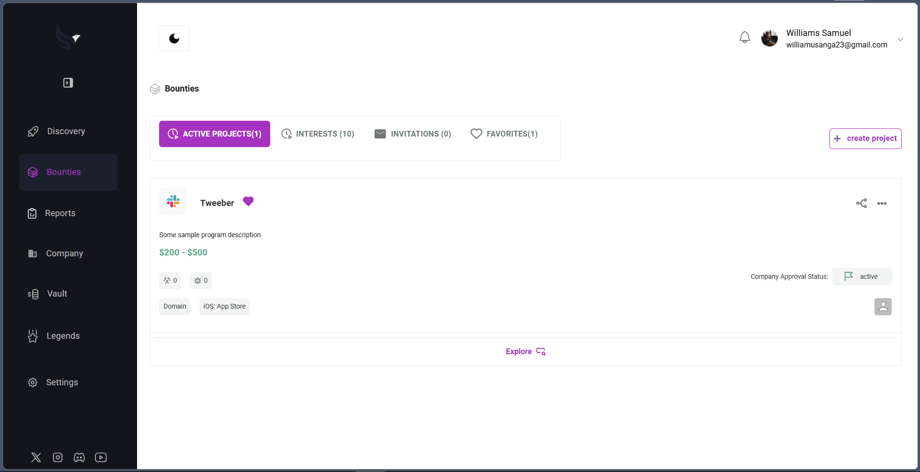Open notifications bell
Viewport: 920px width, 472px height.
[745, 37]
